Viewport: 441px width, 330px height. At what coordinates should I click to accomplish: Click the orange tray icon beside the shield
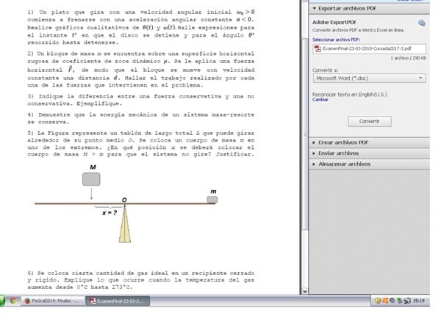[384, 301]
